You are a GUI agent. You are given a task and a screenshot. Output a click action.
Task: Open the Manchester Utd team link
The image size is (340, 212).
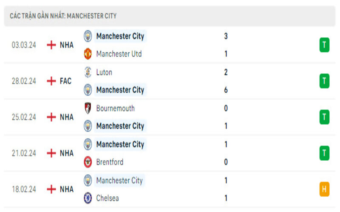[119, 54]
